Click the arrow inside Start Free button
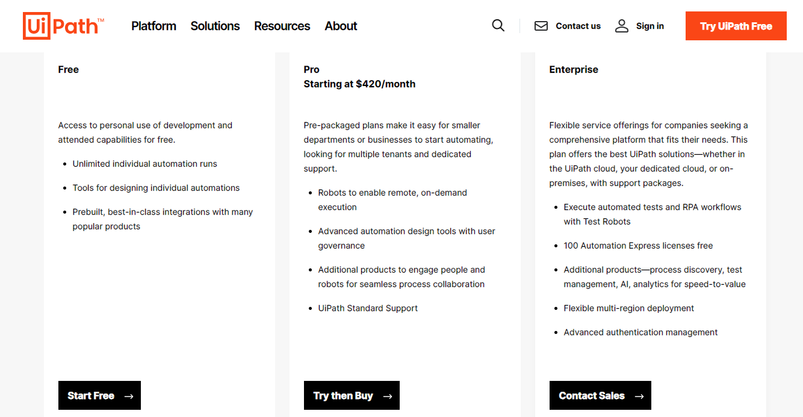Screen dimensions: 803x417 129,396
